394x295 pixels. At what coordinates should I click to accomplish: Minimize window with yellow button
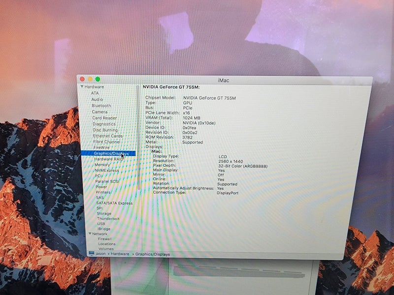click(90, 79)
